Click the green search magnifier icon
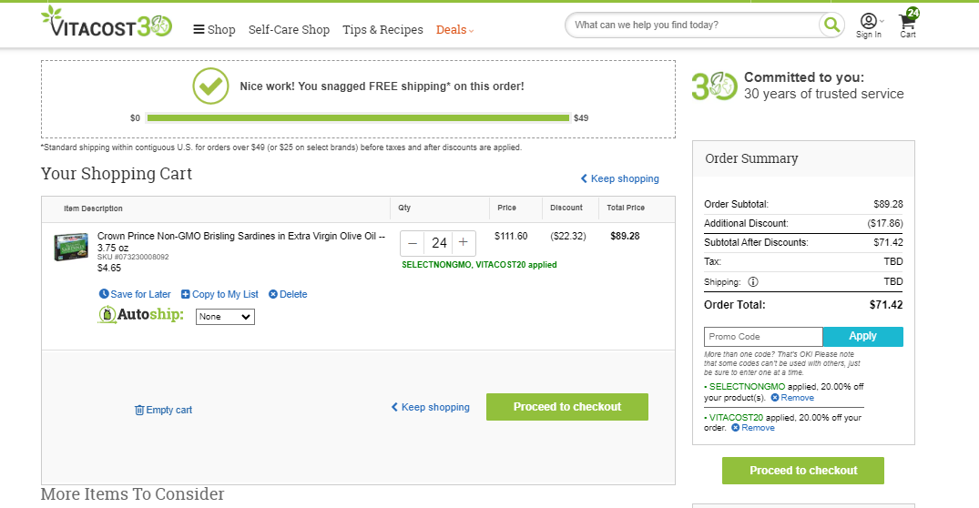Image resolution: width=979 pixels, height=508 pixels. click(x=831, y=25)
